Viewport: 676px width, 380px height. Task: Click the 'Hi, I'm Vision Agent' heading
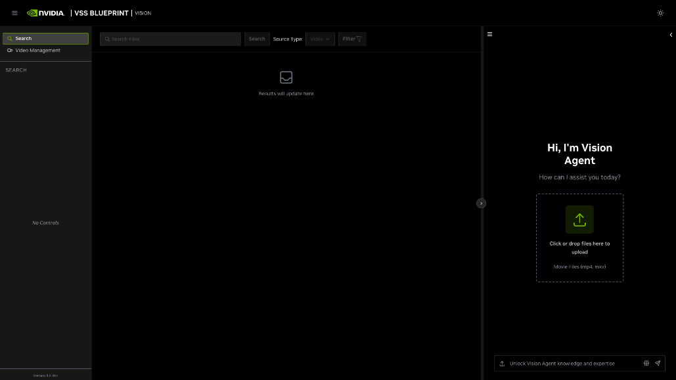pos(579,154)
